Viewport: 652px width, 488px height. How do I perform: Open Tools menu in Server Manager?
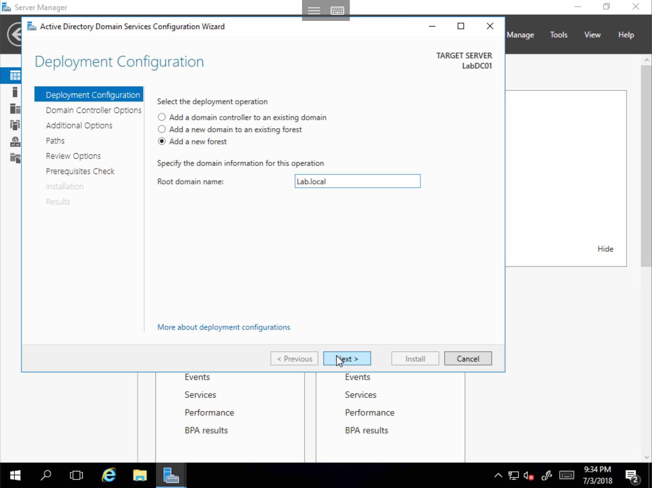tap(558, 35)
